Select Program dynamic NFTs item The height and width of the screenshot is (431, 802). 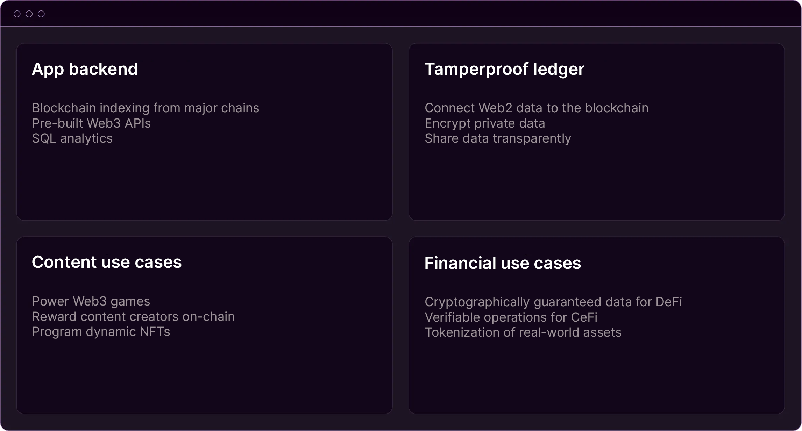point(101,332)
